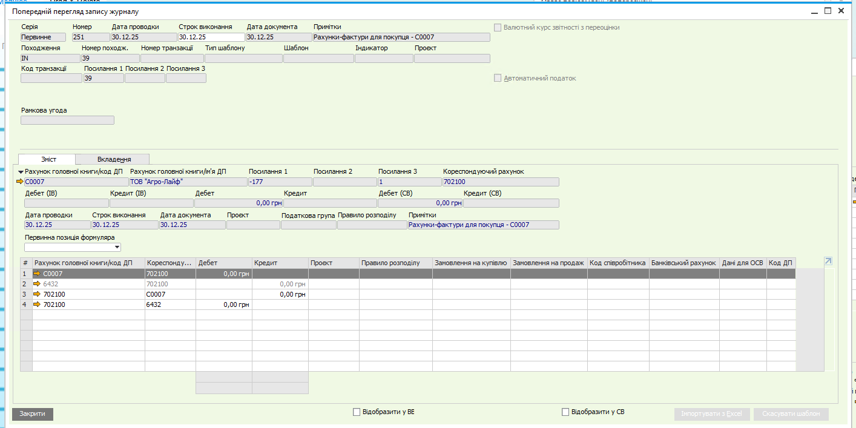856x428 pixels.
Task: Click the Імпортувати з Excel button
Action: pyautogui.click(x=711, y=414)
